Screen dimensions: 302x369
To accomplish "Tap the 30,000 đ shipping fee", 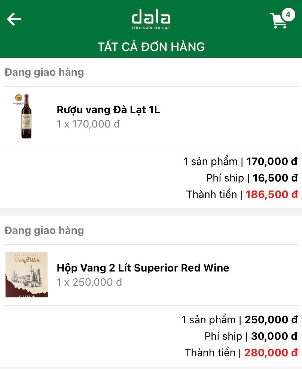I will (274, 336).
